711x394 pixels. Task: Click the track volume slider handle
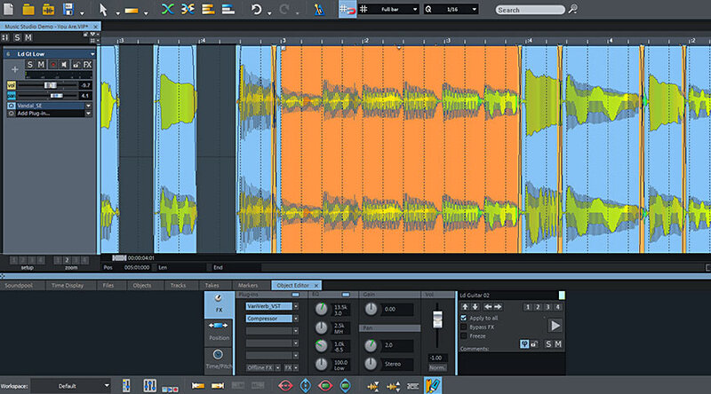[x=50, y=85]
